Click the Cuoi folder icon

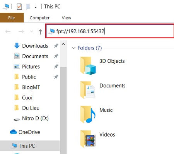[17, 98]
